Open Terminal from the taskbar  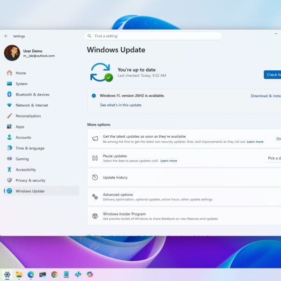43,274
